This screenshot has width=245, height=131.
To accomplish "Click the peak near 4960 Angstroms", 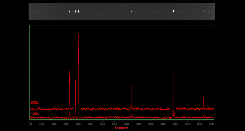I will pyautogui.click(x=76, y=81).
